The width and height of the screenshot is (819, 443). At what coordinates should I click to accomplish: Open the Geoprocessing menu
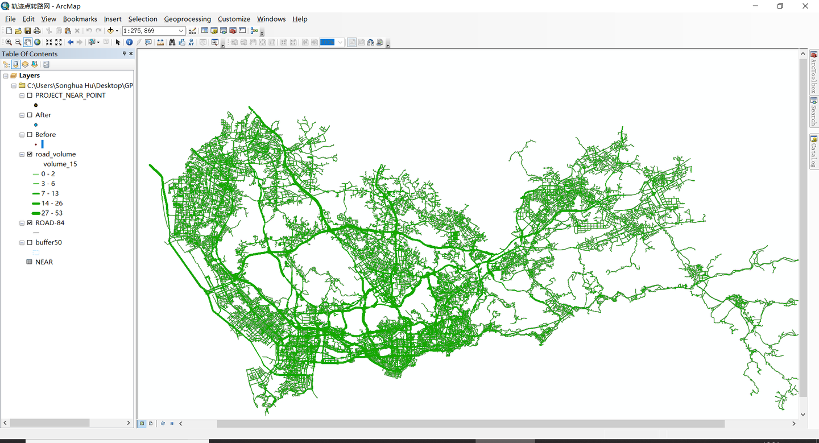[188, 19]
